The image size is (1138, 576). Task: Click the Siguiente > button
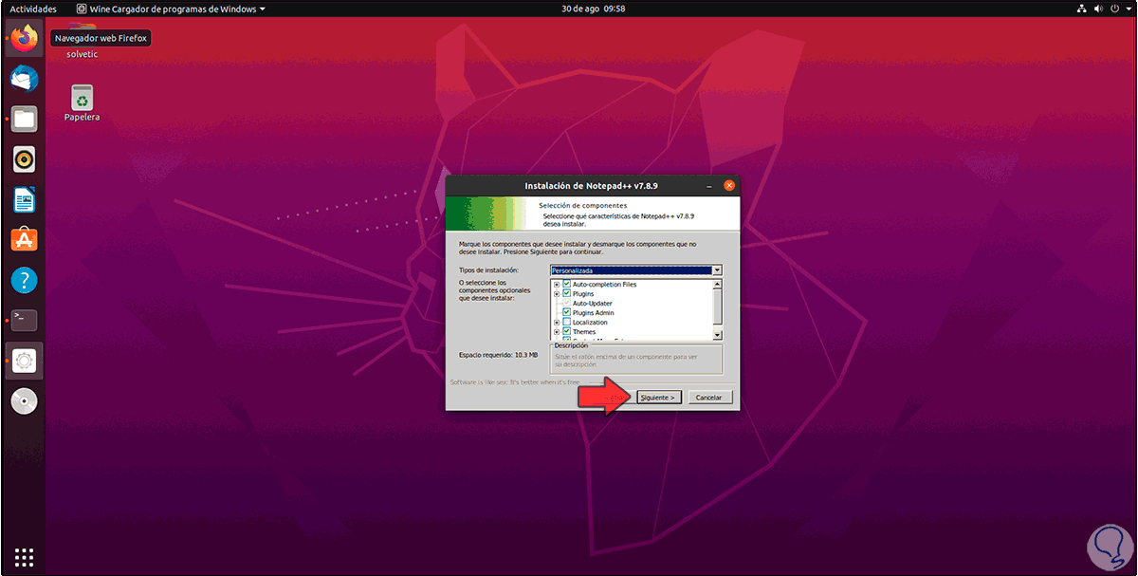tap(657, 398)
